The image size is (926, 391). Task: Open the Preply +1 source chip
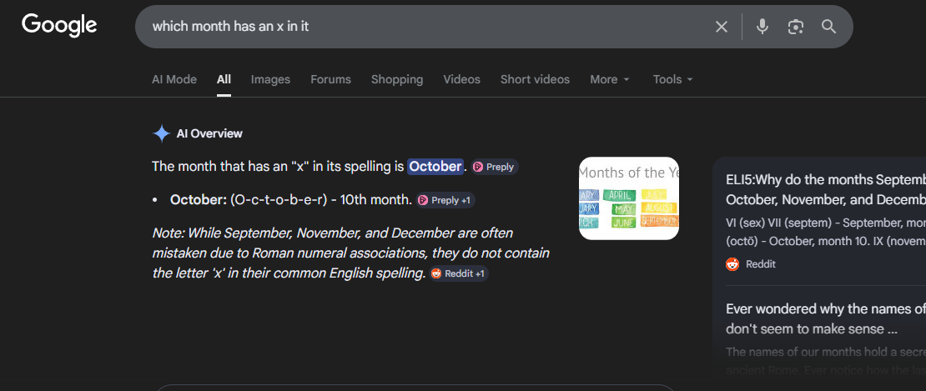point(445,201)
